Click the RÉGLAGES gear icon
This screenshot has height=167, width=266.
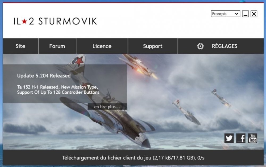(200, 46)
